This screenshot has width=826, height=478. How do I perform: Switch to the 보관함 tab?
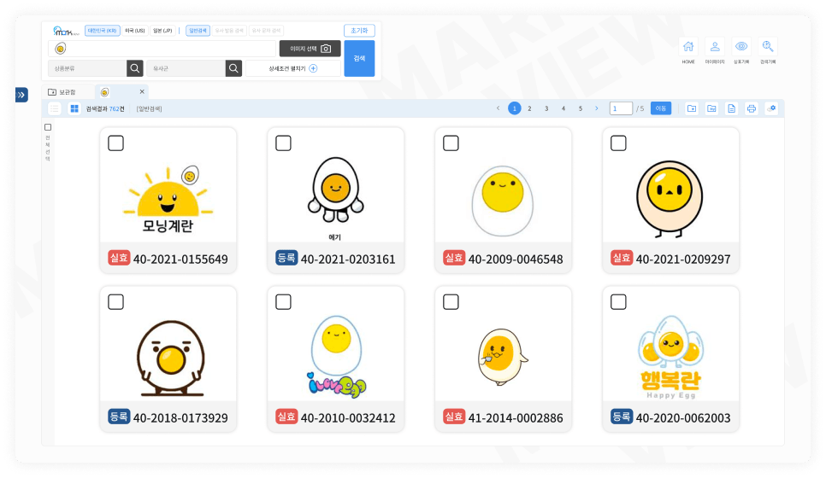pos(62,91)
